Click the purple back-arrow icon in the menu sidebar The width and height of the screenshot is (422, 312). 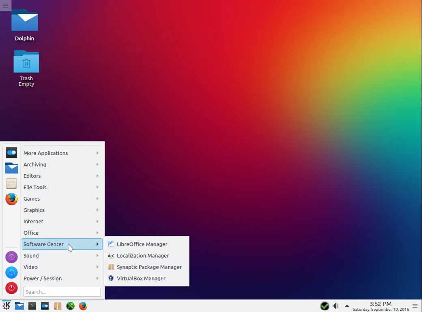(11, 257)
